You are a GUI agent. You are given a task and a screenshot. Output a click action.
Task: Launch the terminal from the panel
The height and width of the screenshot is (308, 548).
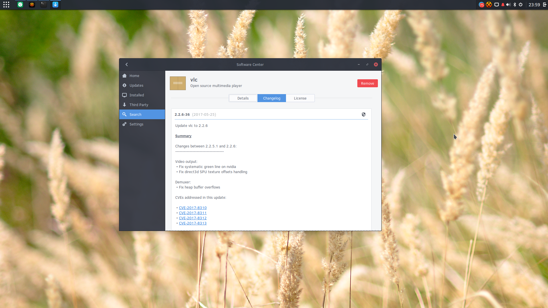pyautogui.click(x=44, y=5)
